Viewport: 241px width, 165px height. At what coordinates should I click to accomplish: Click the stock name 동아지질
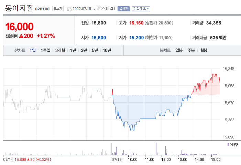click(19, 8)
